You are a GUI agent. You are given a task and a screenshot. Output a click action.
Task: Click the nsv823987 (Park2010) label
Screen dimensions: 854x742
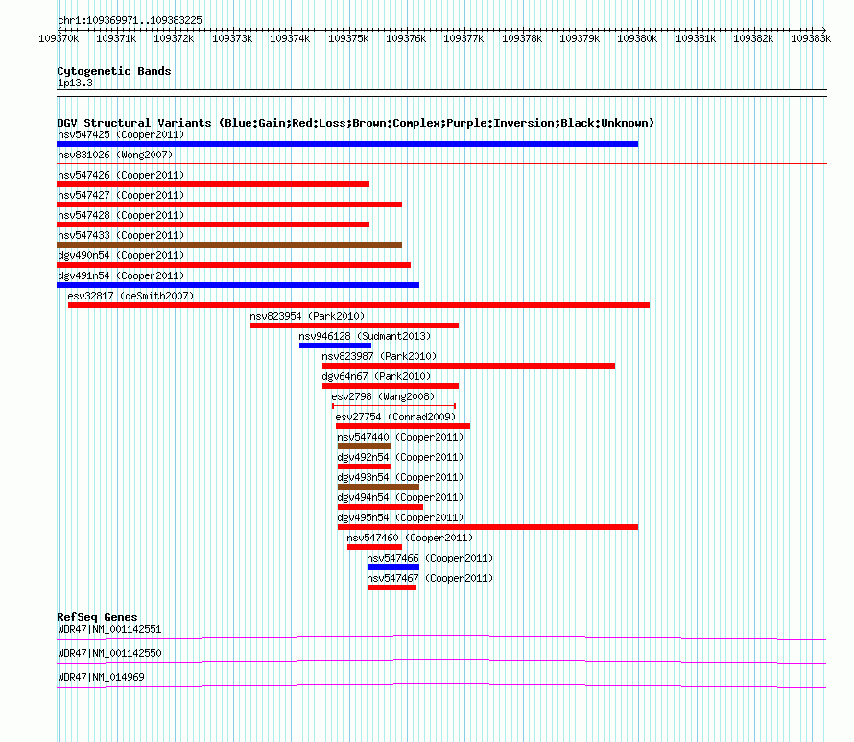(x=379, y=356)
